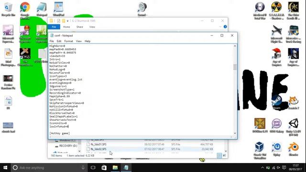Select the red-plumed helmet Age of Empires icon
This screenshot has width=306, height=172.
pos(276,57)
